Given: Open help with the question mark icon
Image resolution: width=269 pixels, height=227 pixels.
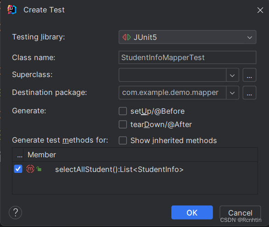Looking at the screenshot, I should [16, 213].
